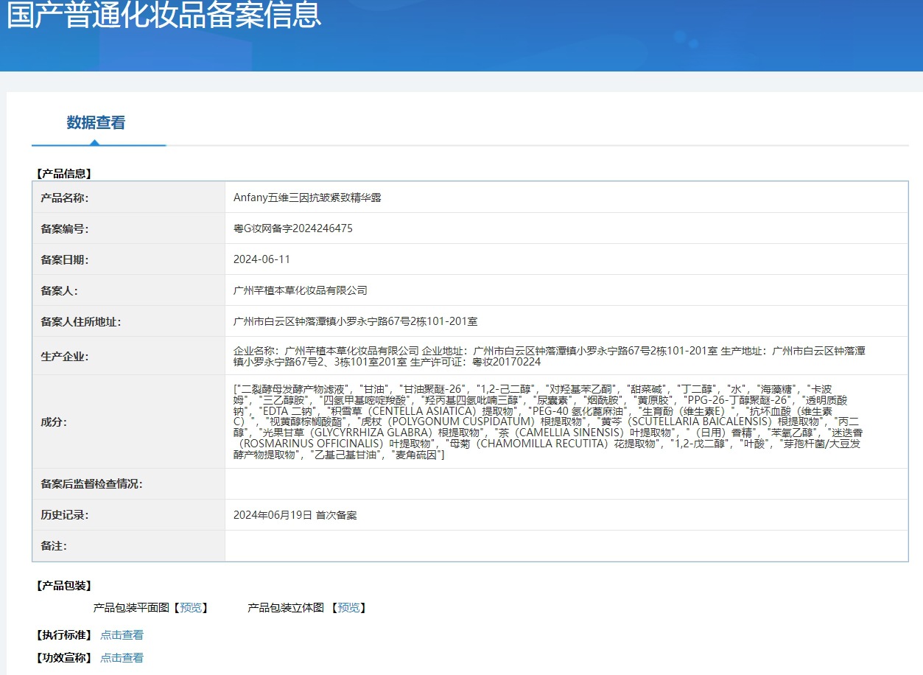Preview the 产品包装平面图 image
The height and width of the screenshot is (675, 923).
[x=190, y=608]
